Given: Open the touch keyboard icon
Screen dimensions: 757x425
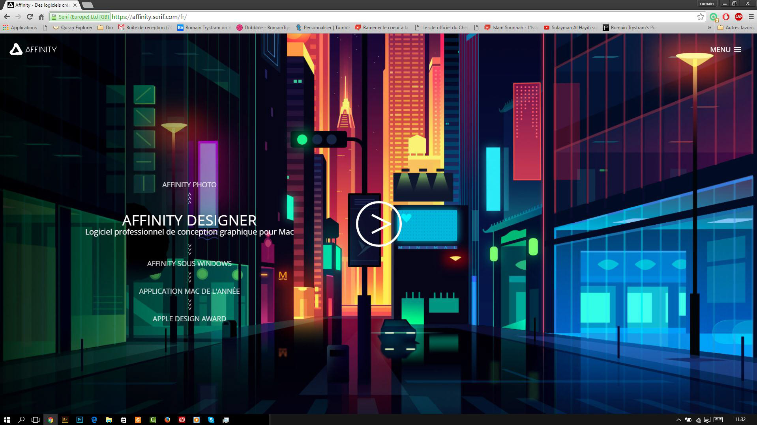Looking at the screenshot, I should (x=718, y=420).
